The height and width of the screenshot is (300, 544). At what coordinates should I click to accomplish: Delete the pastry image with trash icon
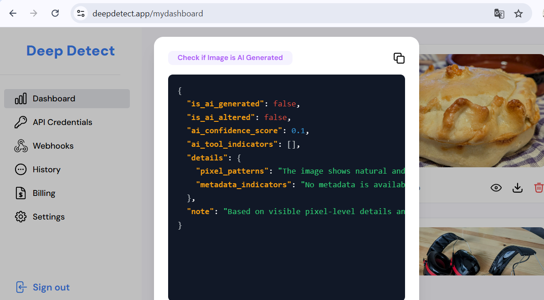point(539,188)
